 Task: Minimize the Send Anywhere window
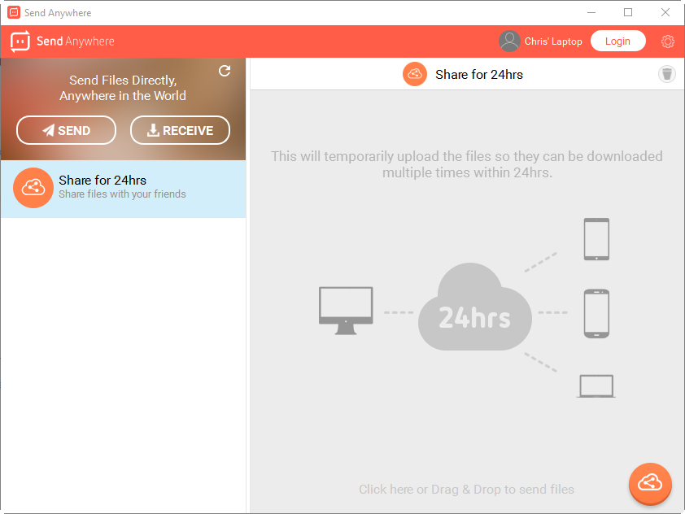point(591,13)
